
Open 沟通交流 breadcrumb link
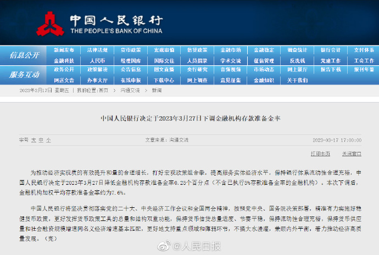point(130,90)
